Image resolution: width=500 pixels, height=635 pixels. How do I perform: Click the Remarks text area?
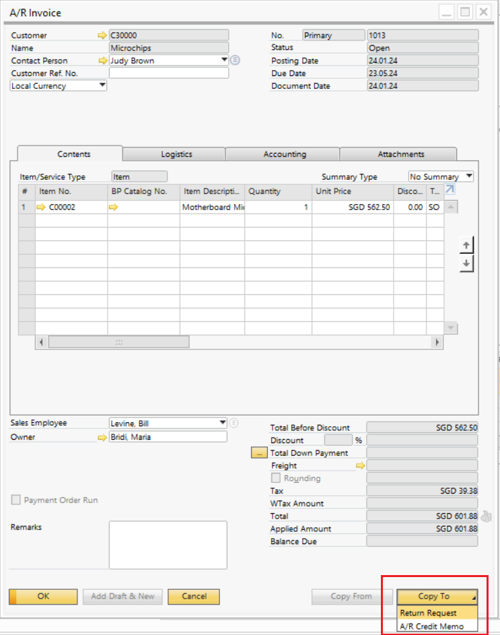pyautogui.click(x=168, y=545)
